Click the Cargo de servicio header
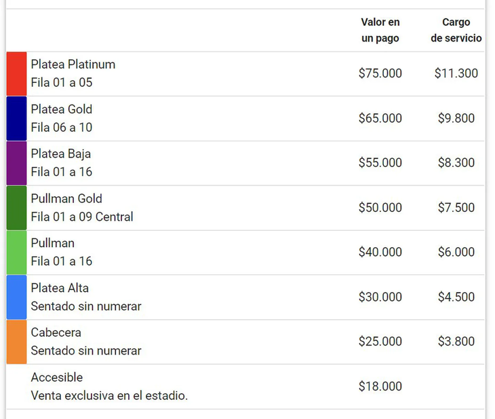The height and width of the screenshot is (419, 495). click(456, 30)
